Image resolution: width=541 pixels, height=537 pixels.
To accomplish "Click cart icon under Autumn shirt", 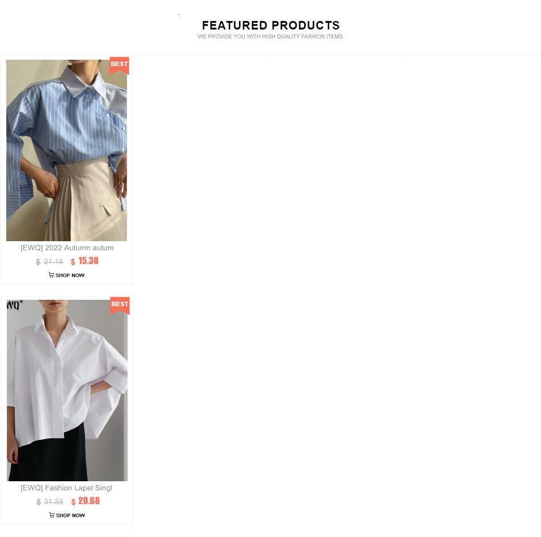I will click(x=51, y=275).
